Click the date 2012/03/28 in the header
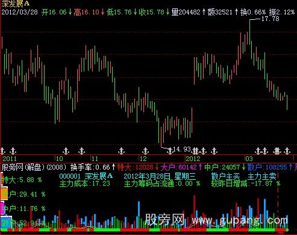 click(19, 12)
